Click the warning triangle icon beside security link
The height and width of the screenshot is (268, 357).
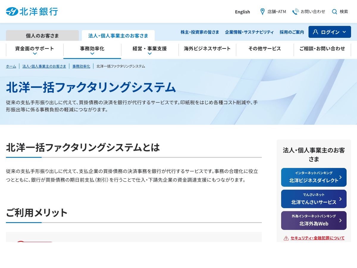[286, 238]
